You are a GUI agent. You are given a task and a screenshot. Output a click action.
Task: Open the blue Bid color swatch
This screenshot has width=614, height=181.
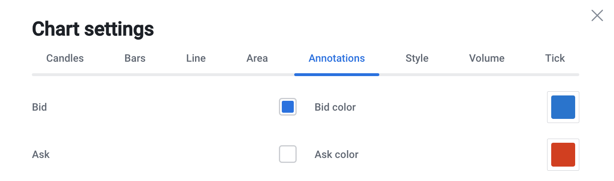pyautogui.click(x=563, y=107)
